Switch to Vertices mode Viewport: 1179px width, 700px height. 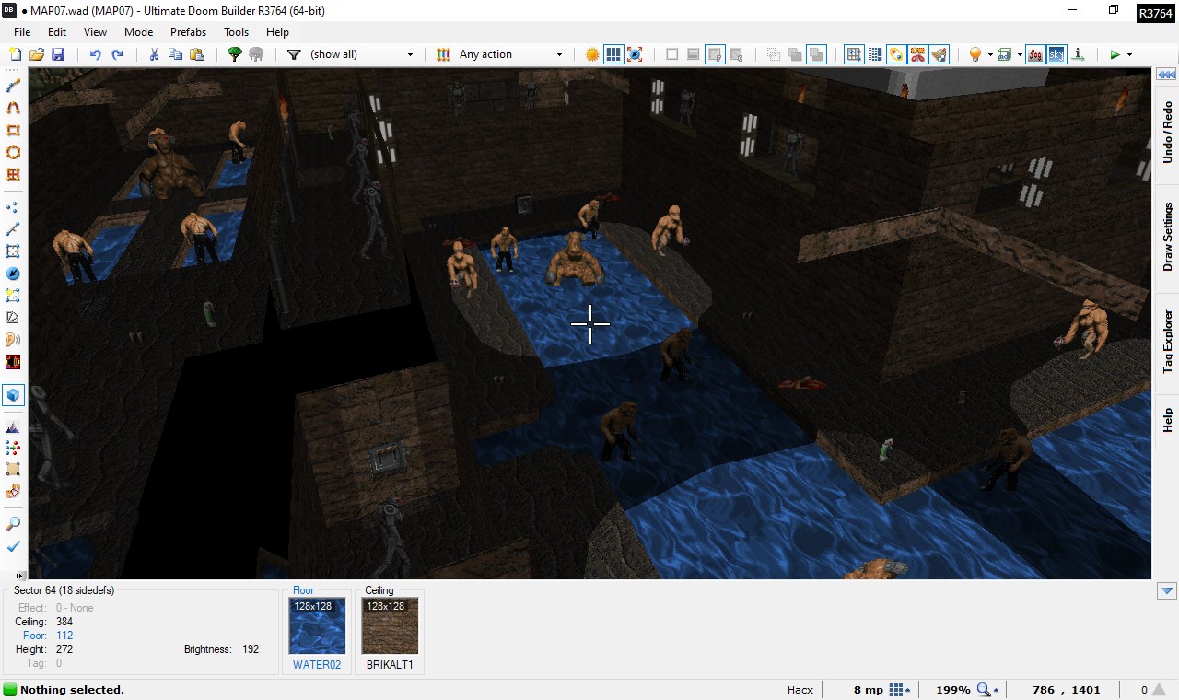tap(13, 206)
